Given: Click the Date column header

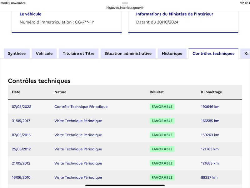Looking at the screenshot, I should tap(16, 92).
